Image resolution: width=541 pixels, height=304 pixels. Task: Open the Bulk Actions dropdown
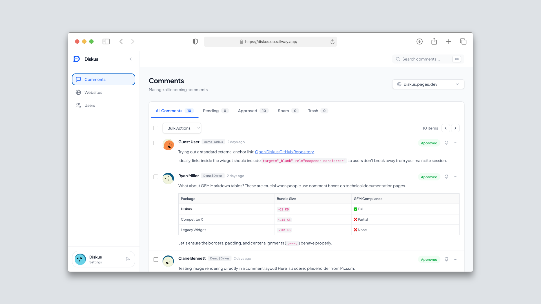(182, 128)
